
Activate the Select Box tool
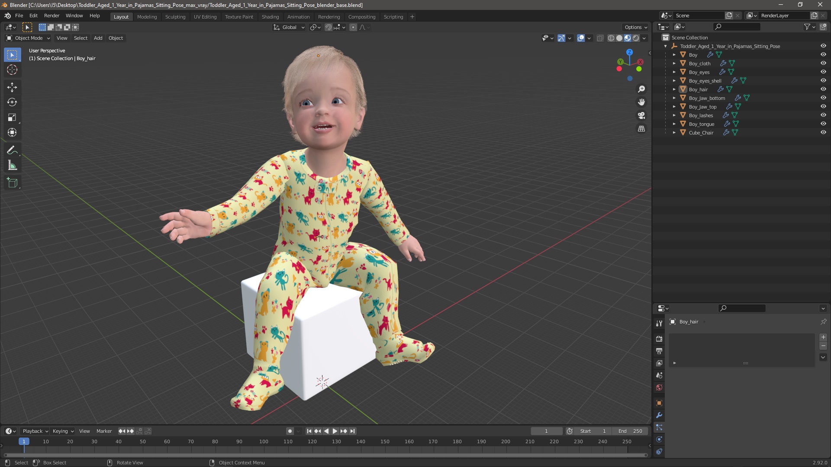pyautogui.click(x=12, y=54)
